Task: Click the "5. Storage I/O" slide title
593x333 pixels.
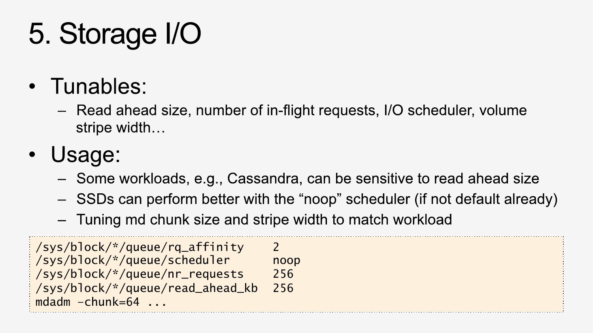Action: tap(115, 34)
